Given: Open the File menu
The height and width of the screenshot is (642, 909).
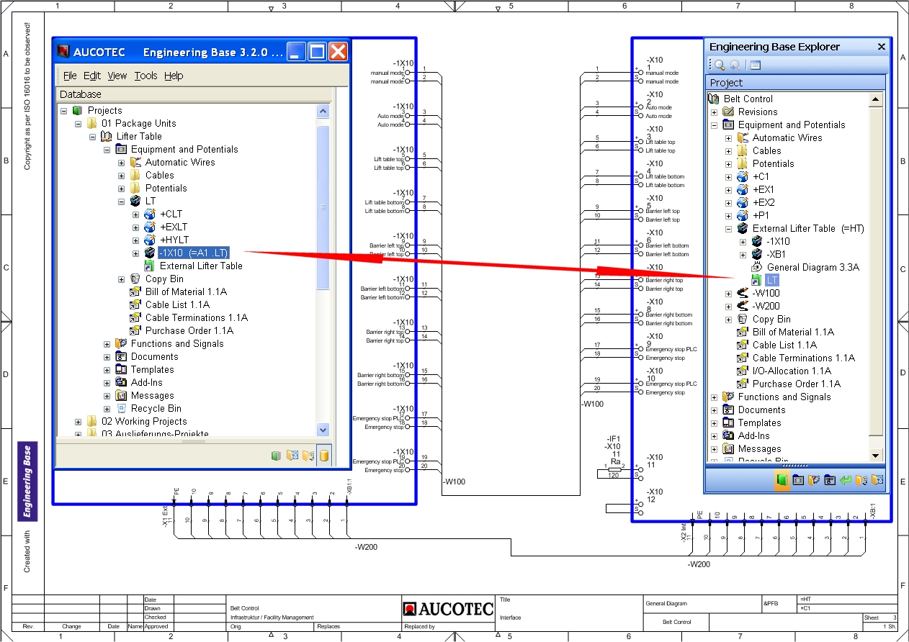Looking at the screenshot, I should 70,76.
